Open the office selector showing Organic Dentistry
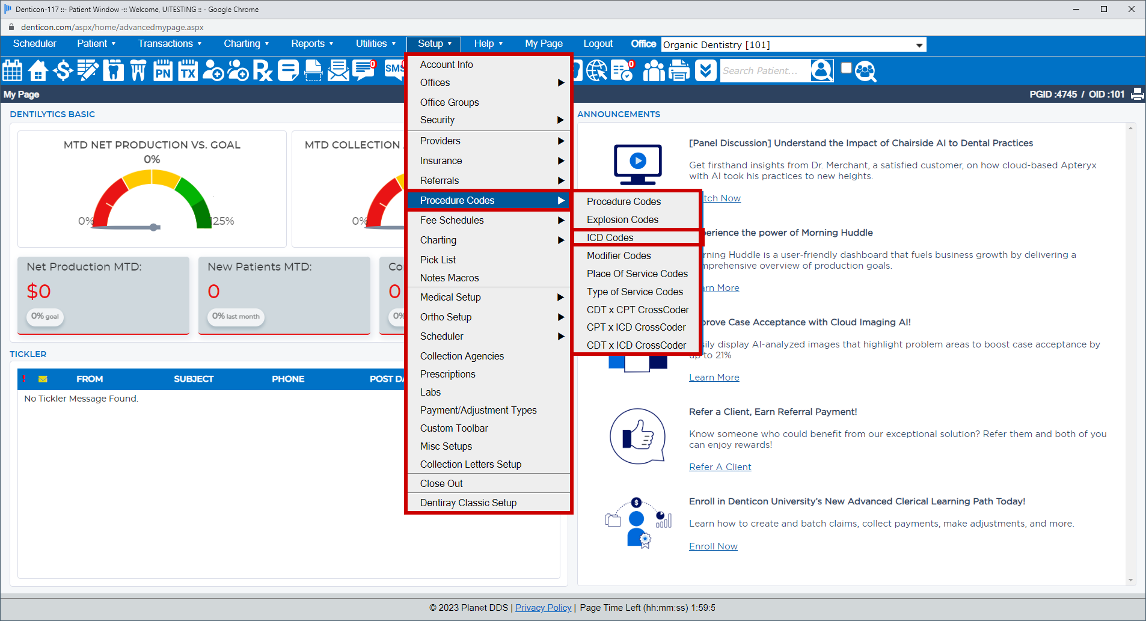Image resolution: width=1146 pixels, height=621 pixels. click(792, 44)
